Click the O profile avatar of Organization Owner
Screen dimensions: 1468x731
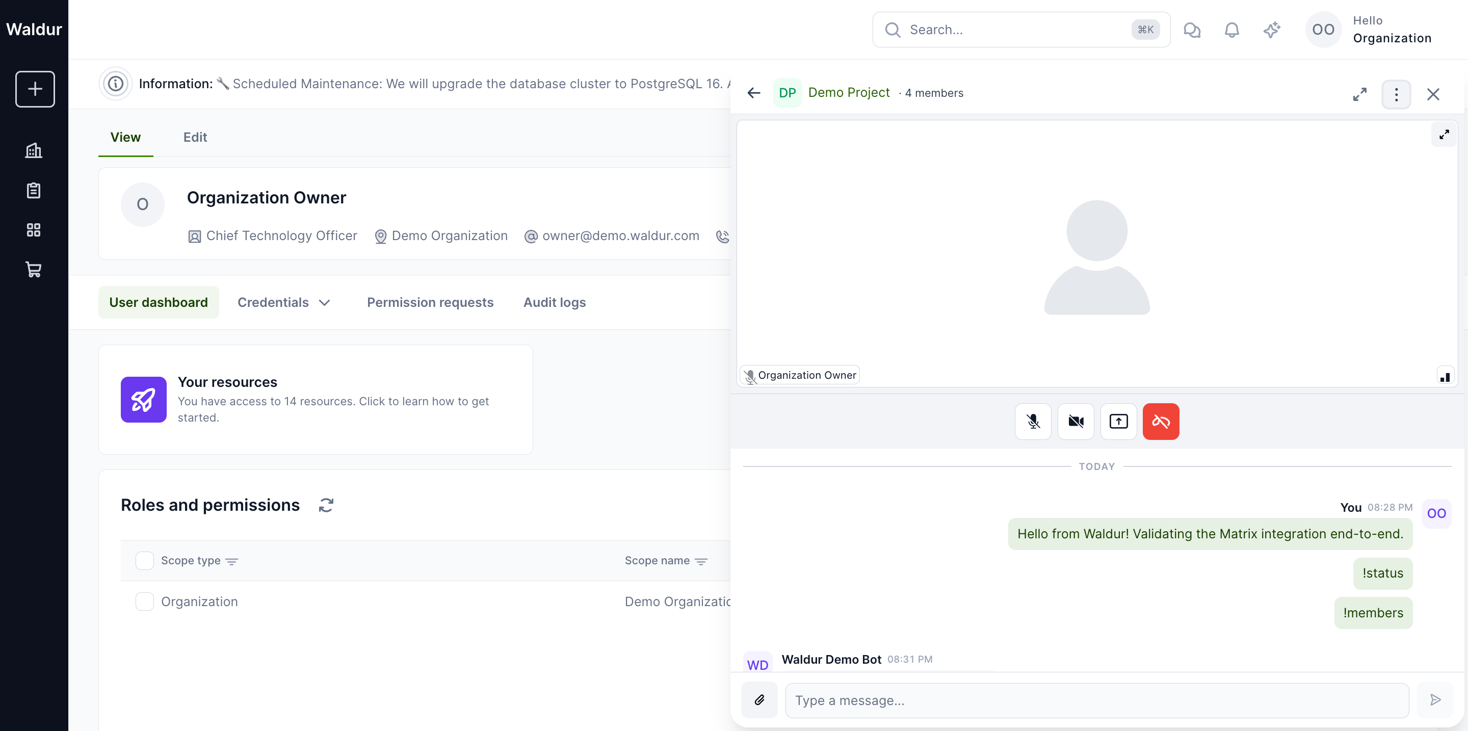143,204
